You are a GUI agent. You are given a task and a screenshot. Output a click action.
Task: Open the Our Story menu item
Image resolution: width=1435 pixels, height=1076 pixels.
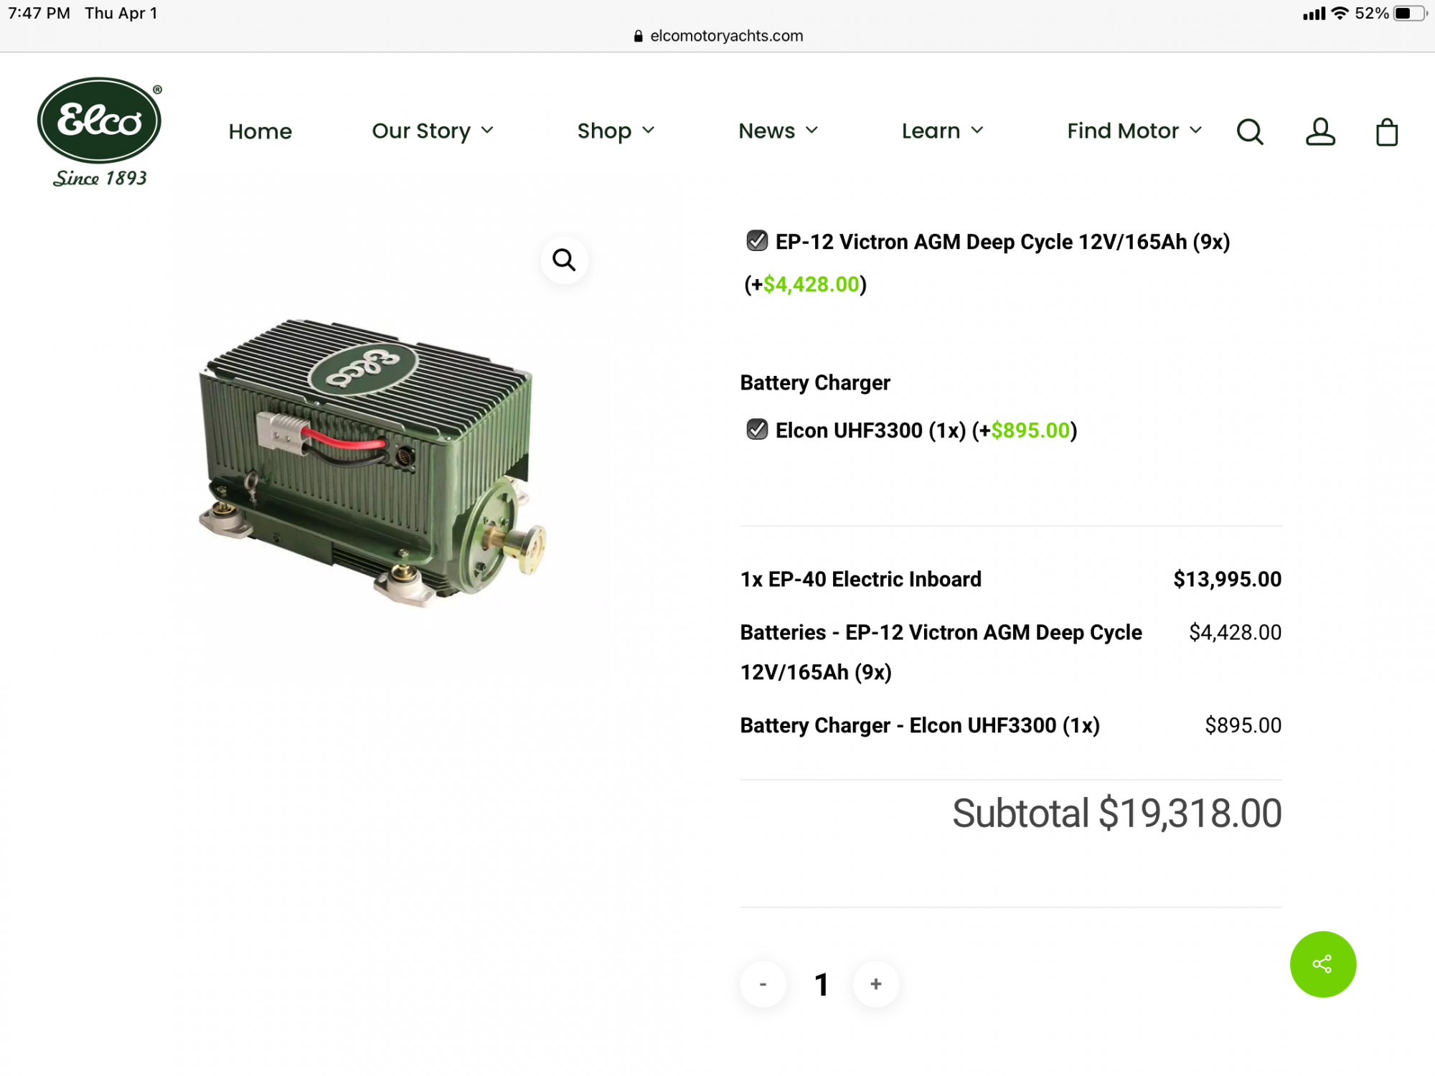click(421, 131)
